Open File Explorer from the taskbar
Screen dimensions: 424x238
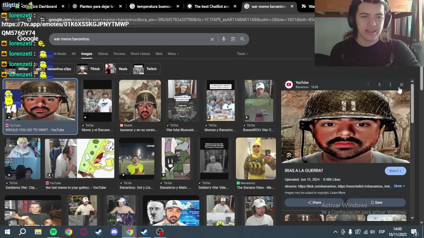[38, 232]
